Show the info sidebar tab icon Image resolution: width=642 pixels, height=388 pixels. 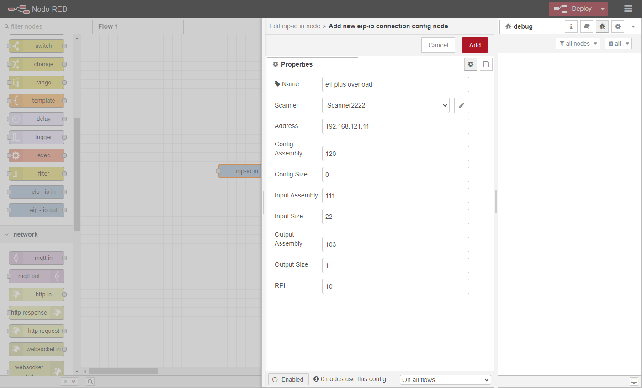(x=571, y=26)
